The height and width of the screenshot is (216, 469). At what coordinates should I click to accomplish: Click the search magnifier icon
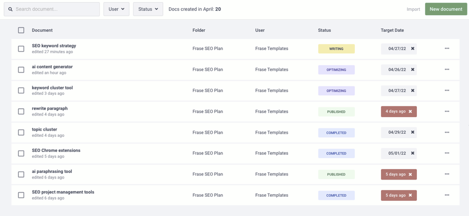10,9
